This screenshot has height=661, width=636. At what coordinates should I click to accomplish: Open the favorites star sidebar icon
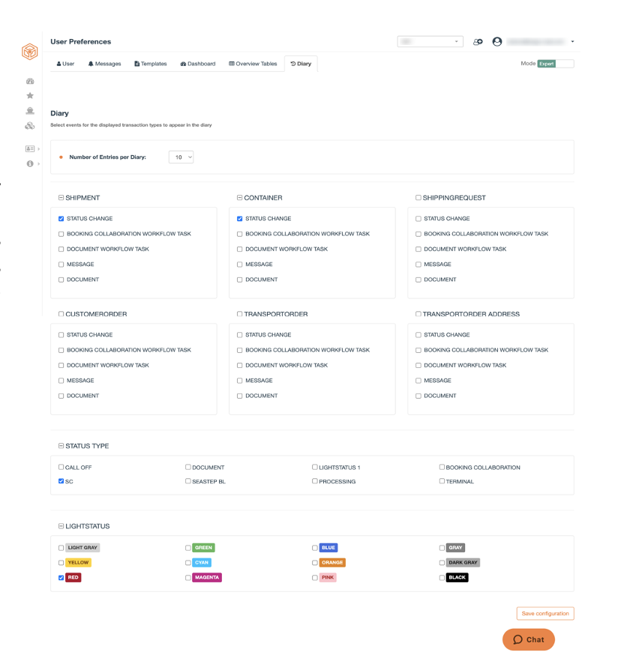(30, 96)
